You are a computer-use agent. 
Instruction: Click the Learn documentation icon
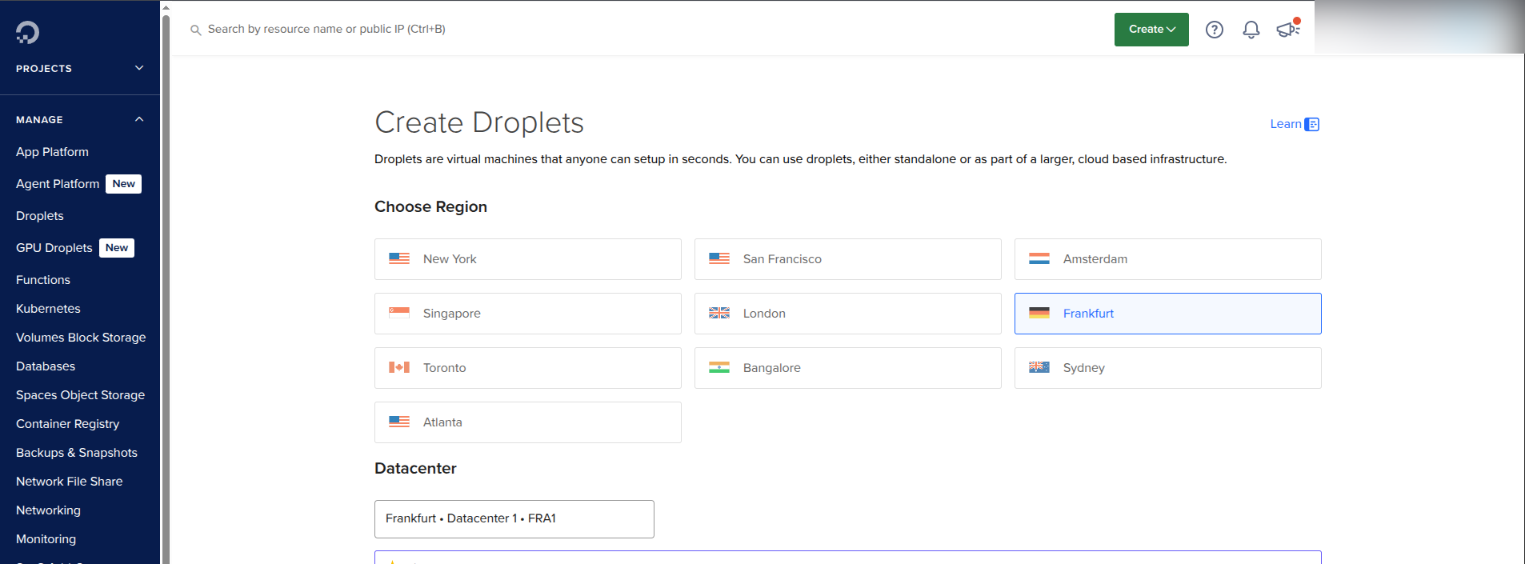click(x=1312, y=124)
